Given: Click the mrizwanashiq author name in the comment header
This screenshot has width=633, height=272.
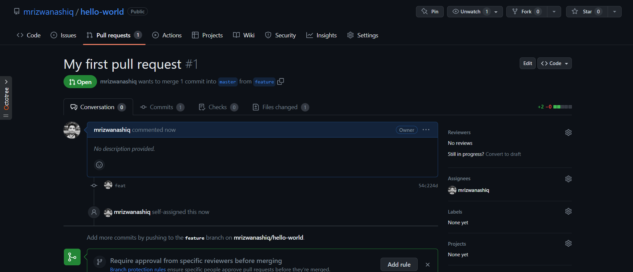Looking at the screenshot, I should 112,130.
